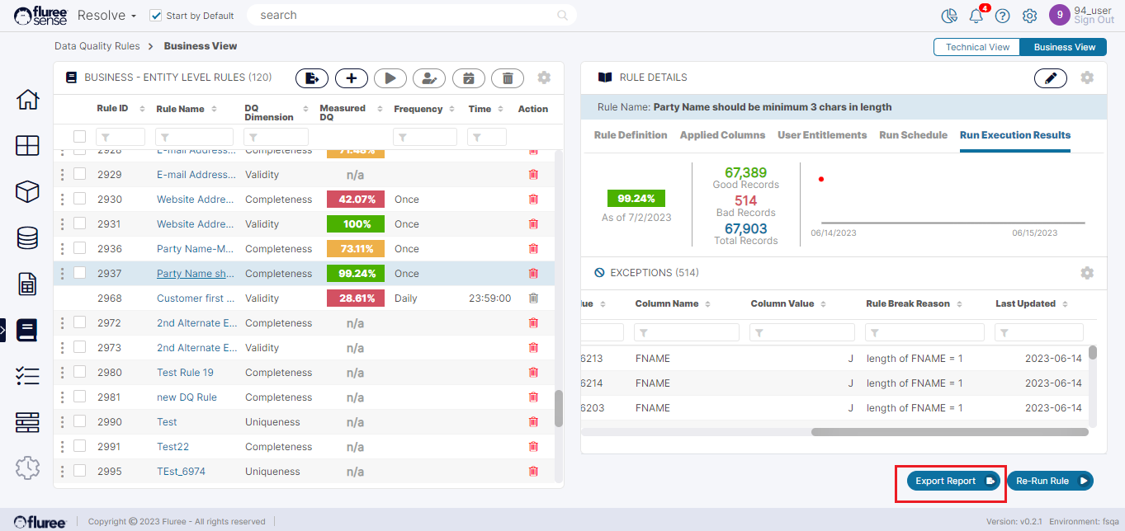This screenshot has height=531, width=1125.
Task: Click the add new rule plus icon
Action: coord(352,78)
